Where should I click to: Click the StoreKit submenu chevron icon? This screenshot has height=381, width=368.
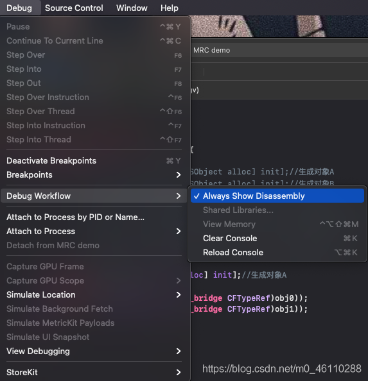[179, 373]
